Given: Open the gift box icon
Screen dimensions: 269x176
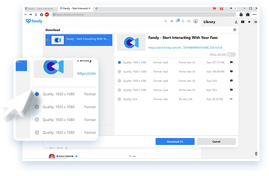Looking at the screenshot, I should tap(222, 8).
